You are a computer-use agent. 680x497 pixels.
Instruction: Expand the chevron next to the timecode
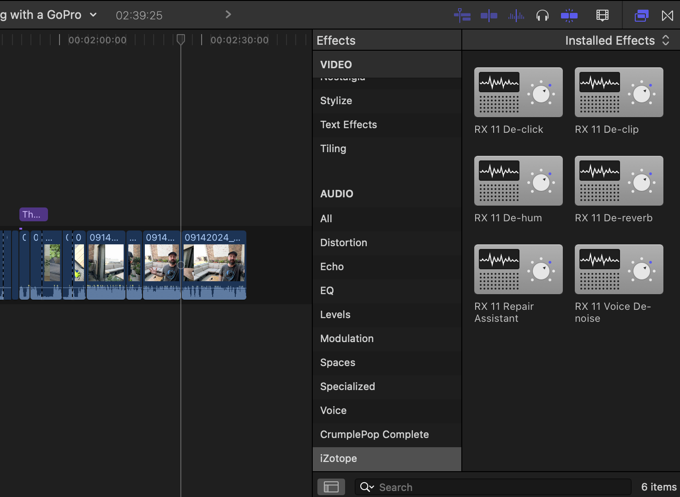228,14
